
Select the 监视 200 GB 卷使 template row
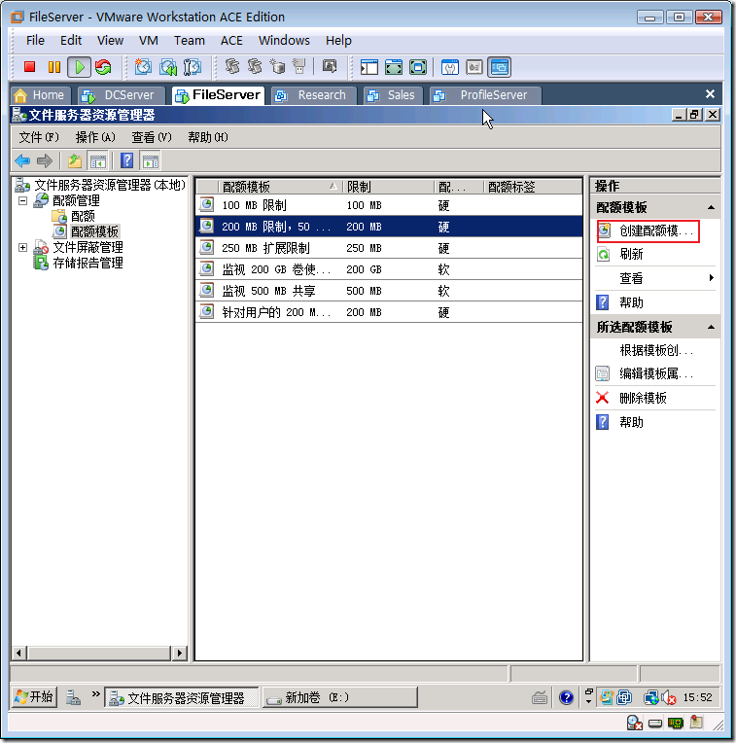pyautogui.click(x=389, y=269)
